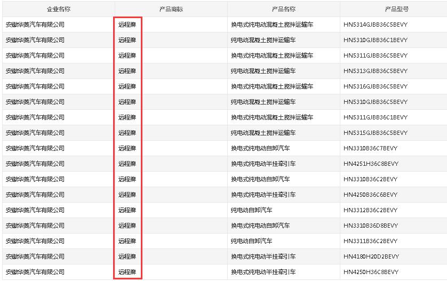Click 安徽华菱汽车有限公司 in the HN5316GJBB36C5BEVY row
447x281 pixels.
tap(35, 86)
